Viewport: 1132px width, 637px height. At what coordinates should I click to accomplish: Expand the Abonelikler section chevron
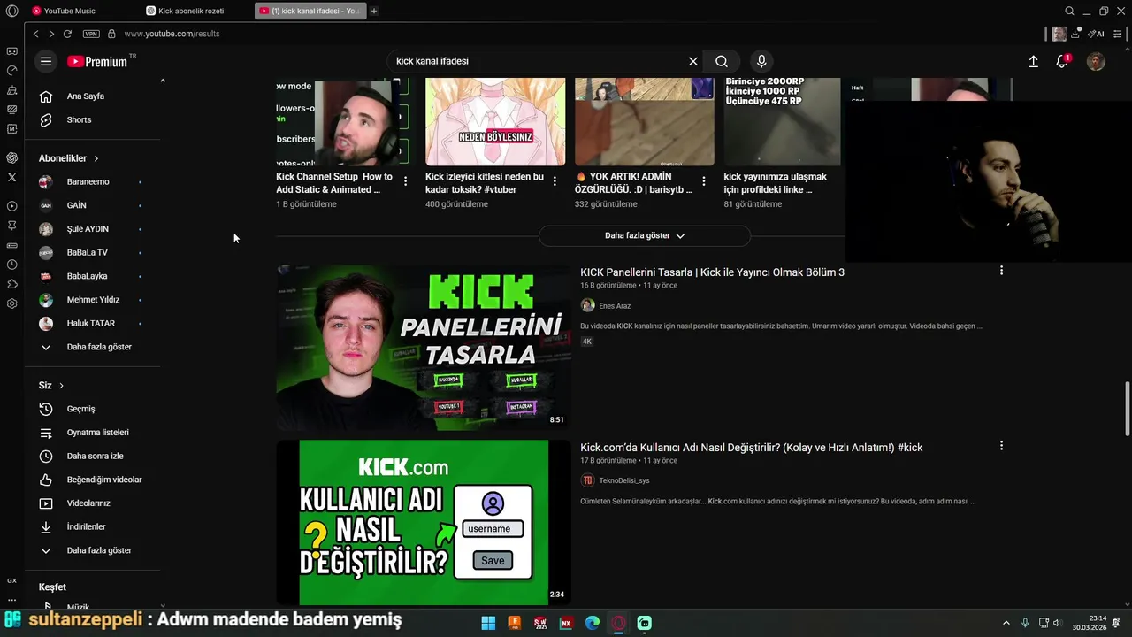point(96,158)
